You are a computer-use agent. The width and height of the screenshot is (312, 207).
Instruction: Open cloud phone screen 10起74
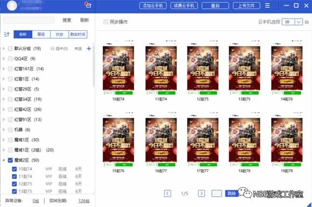118,68
